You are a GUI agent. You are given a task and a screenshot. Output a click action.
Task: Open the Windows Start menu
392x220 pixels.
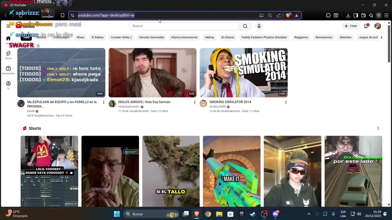click(x=117, y=214)
